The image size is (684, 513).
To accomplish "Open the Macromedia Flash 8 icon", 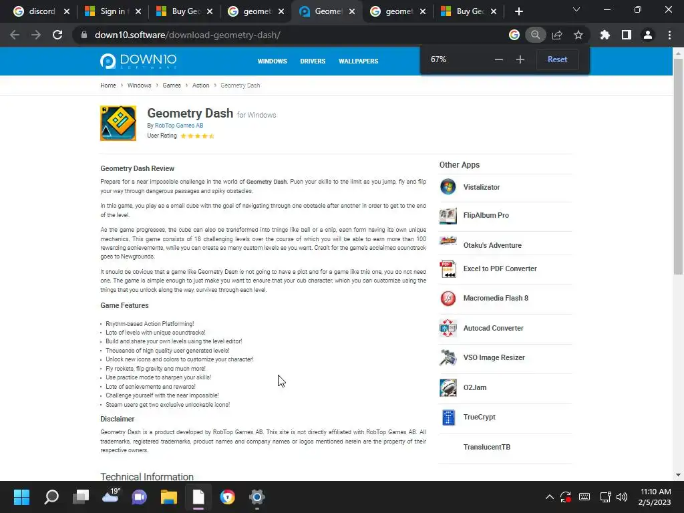I will 448,299.
